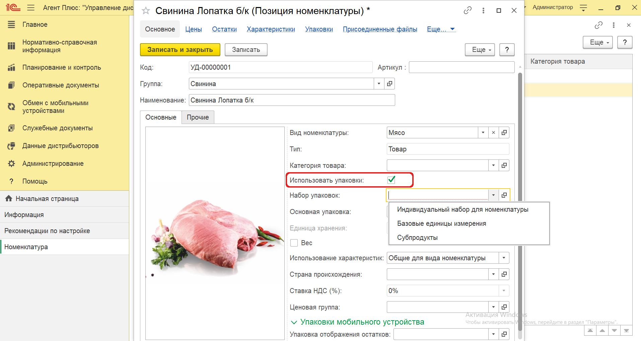This screenshot has width=641, height=341.
Task: Collapse Упаковки мобильного устройства section
Action: pyautogui.click(x=294, y=322)
